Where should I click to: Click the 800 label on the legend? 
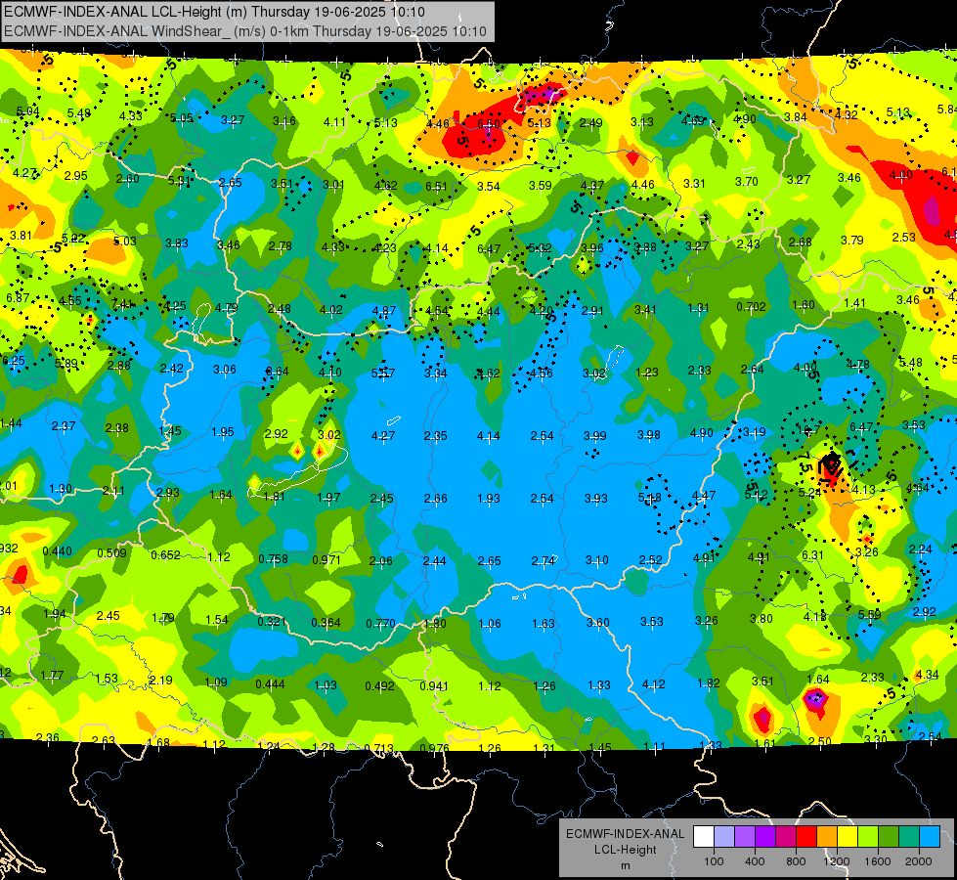[x=796, y=861]
